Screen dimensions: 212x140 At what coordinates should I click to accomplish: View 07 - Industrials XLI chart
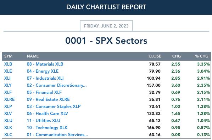click(x=45, y=78)
